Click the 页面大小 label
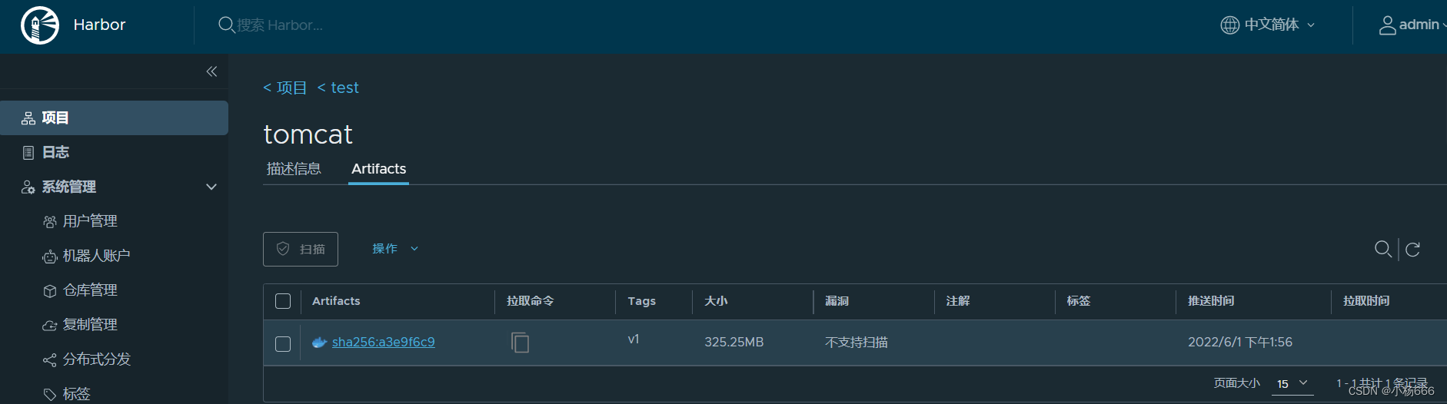The width and height of the screenshot is (1447, 404). pos(1236,383)
